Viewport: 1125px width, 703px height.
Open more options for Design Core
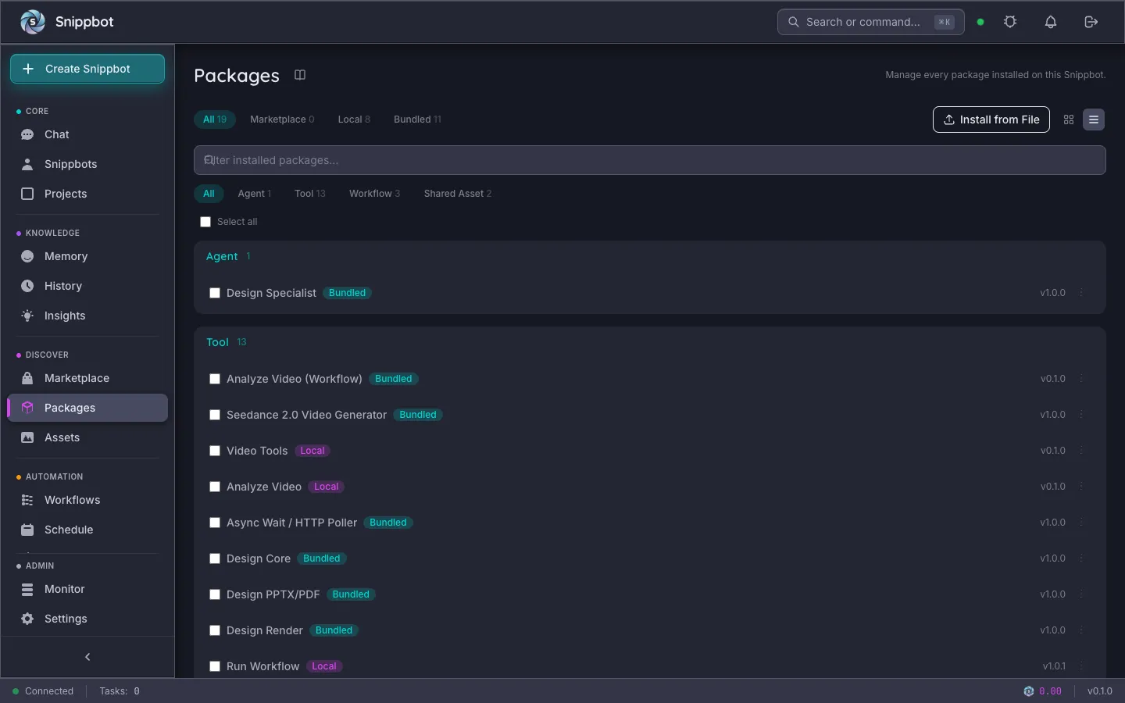pyautogui.click(x=1081, y=558)
